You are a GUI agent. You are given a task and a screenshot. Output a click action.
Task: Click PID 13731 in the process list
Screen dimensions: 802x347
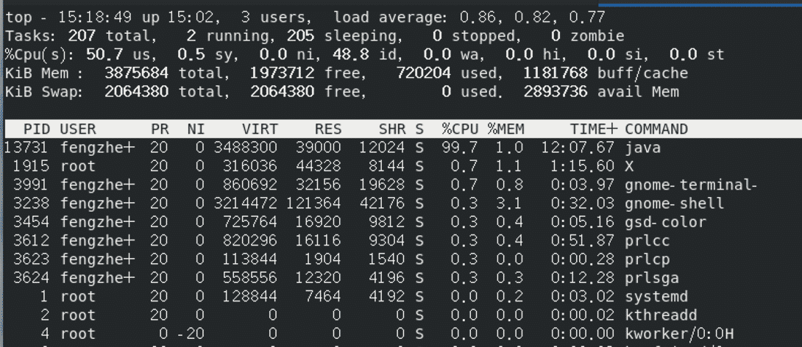(x=27, y=148)
